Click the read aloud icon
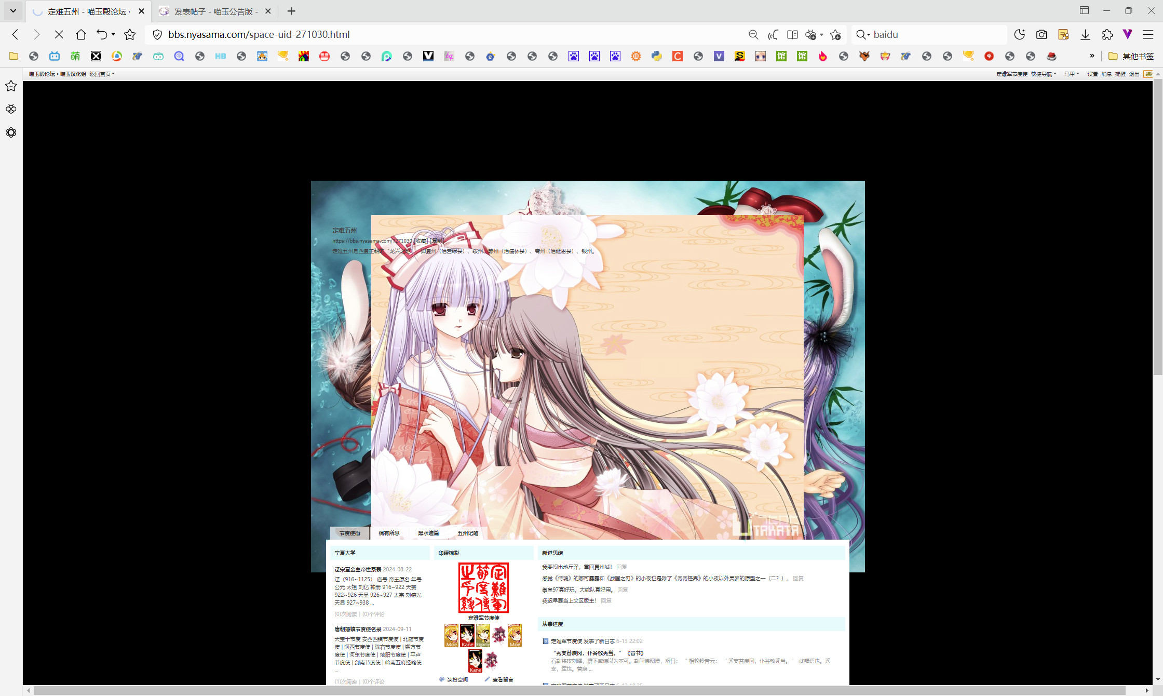 773,35
